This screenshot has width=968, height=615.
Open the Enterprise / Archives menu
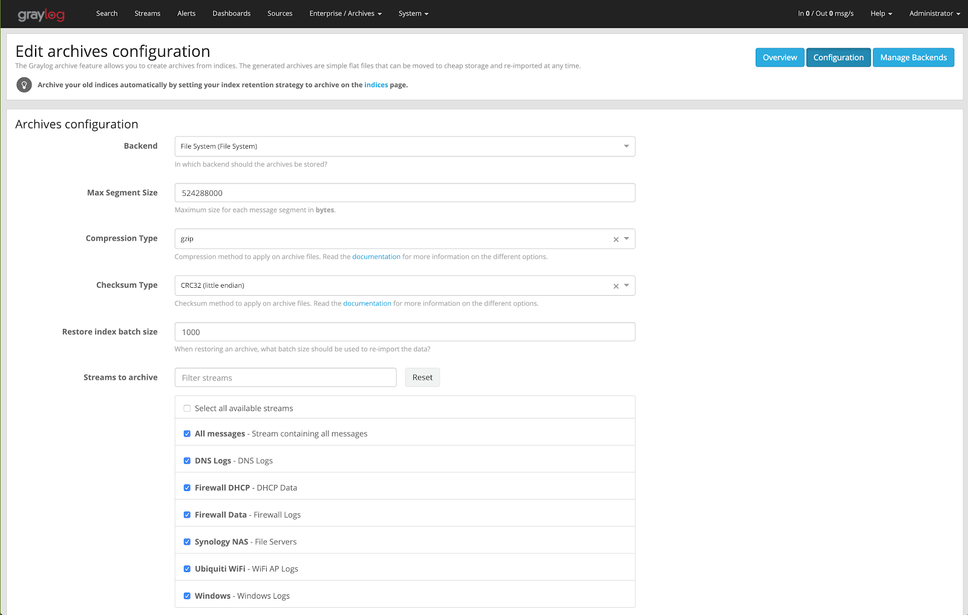point(345,13)
